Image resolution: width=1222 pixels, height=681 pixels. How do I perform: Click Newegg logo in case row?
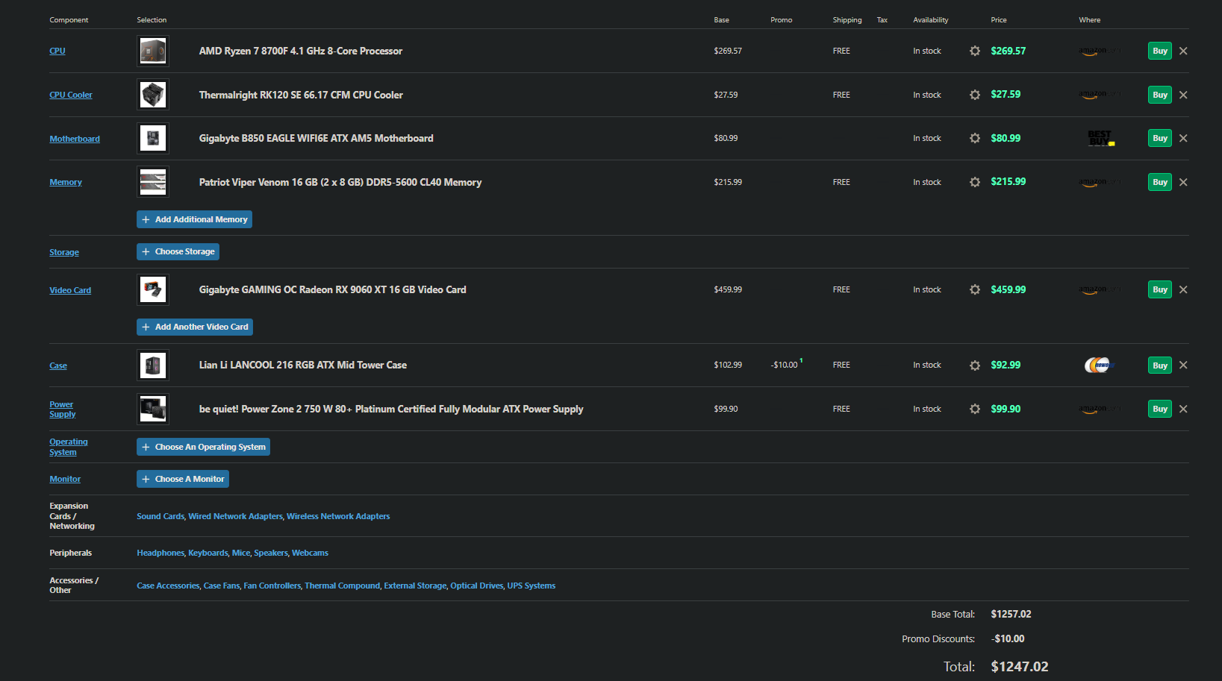coord(1099,365)
